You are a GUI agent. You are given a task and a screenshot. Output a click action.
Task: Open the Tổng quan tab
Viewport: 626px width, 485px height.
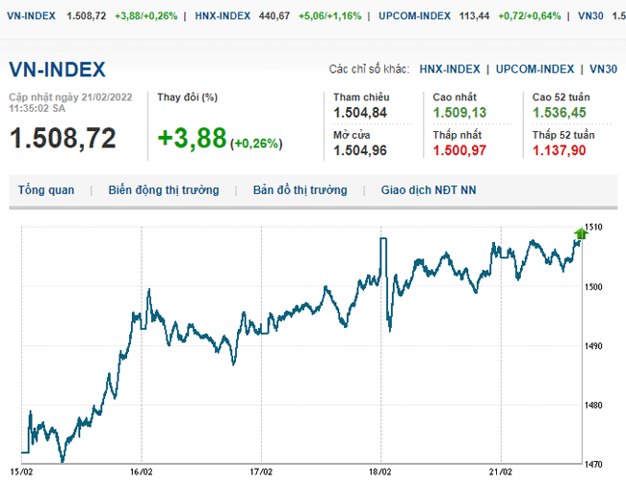pos(45,190)
